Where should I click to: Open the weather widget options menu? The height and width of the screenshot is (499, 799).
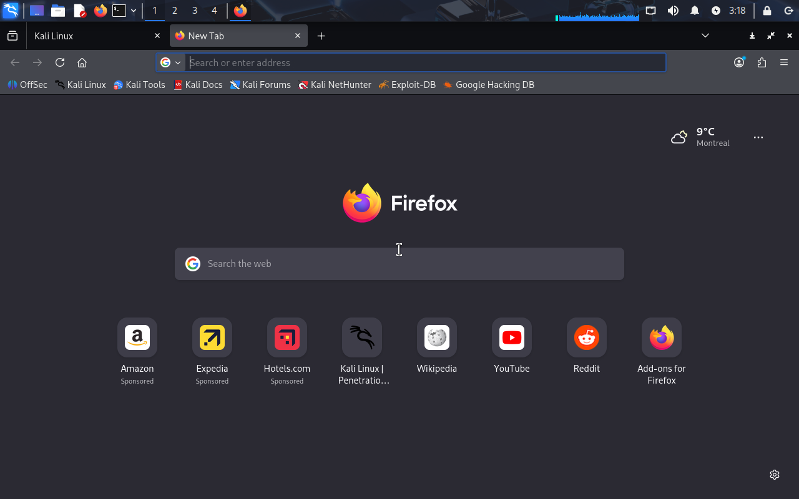pos(758,137)
